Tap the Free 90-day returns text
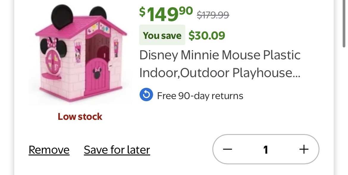This screenshot has width=348, height=175. pyautogui.click(x=200, y=96)
